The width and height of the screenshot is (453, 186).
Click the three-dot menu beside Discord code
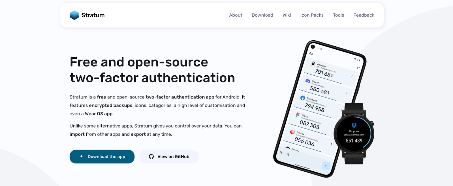pyautogui.click(x=347, y=93)
